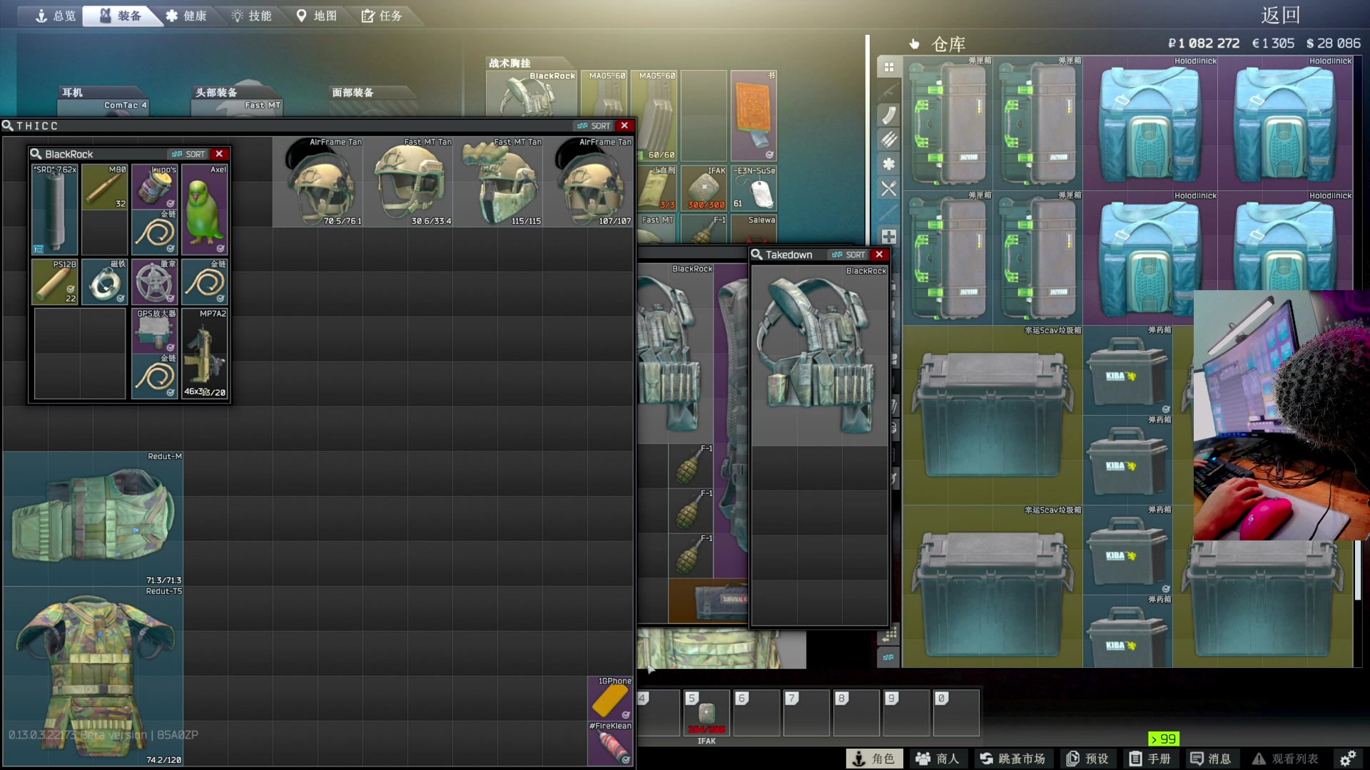
Task: Select the Redut-T5 body armor
Action: coord(93,676)
